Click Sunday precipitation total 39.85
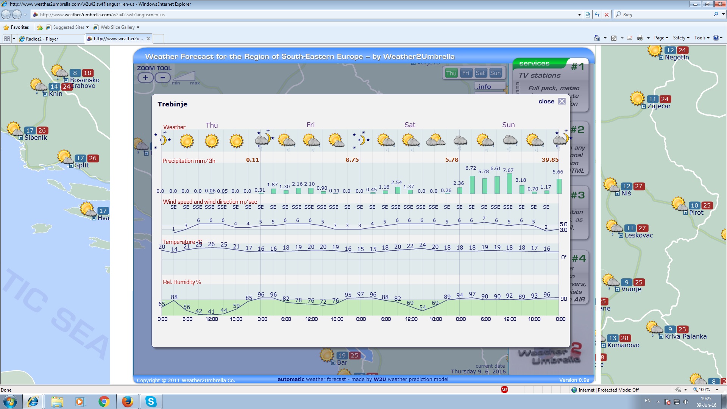727x409 pixels. (x=550, y=160)
